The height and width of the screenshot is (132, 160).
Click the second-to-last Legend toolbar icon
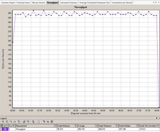pos(48,122)
